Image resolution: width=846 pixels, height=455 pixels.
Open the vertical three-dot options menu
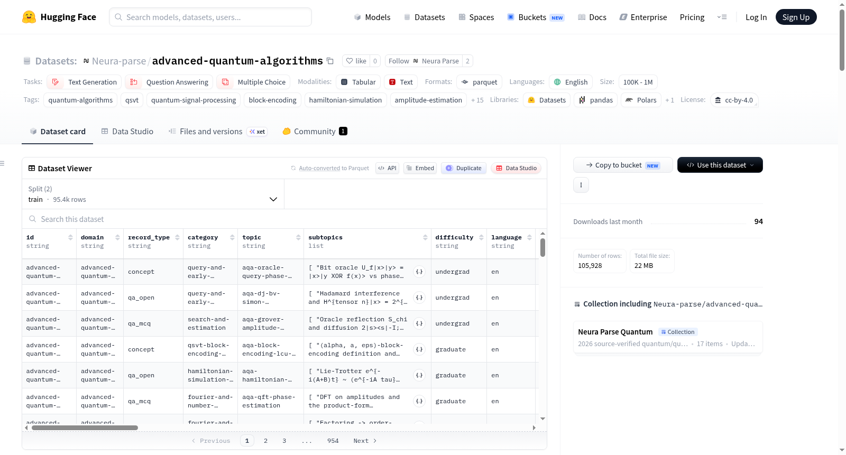[581, 185]
